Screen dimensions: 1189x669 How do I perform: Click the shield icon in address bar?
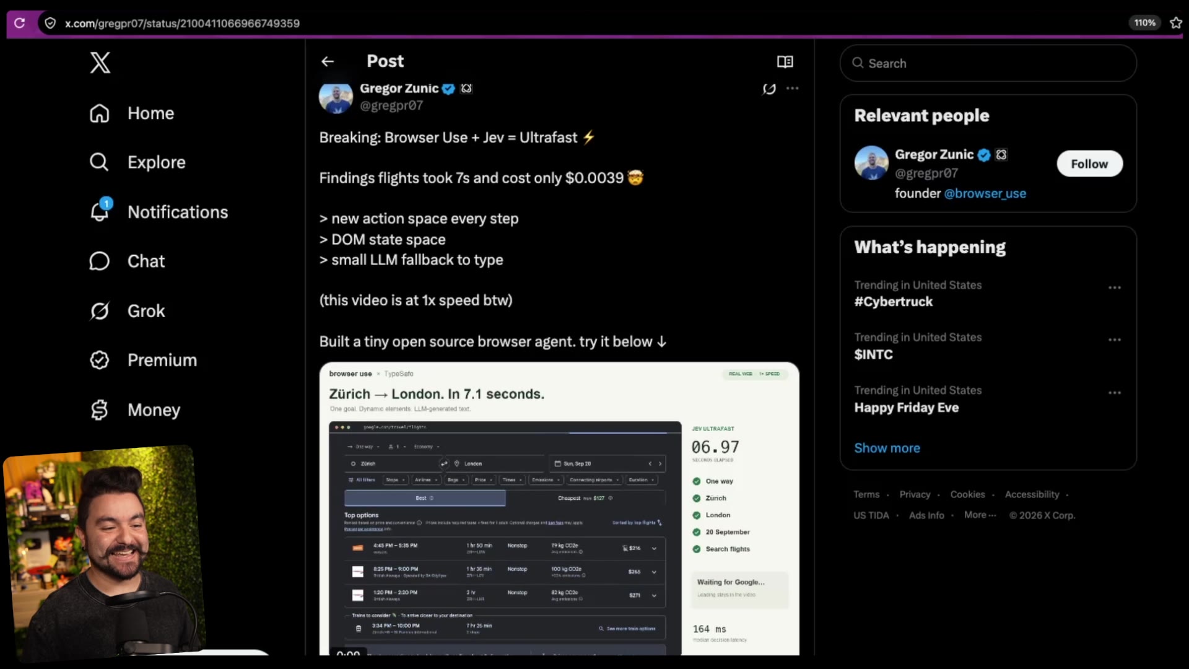50,23
